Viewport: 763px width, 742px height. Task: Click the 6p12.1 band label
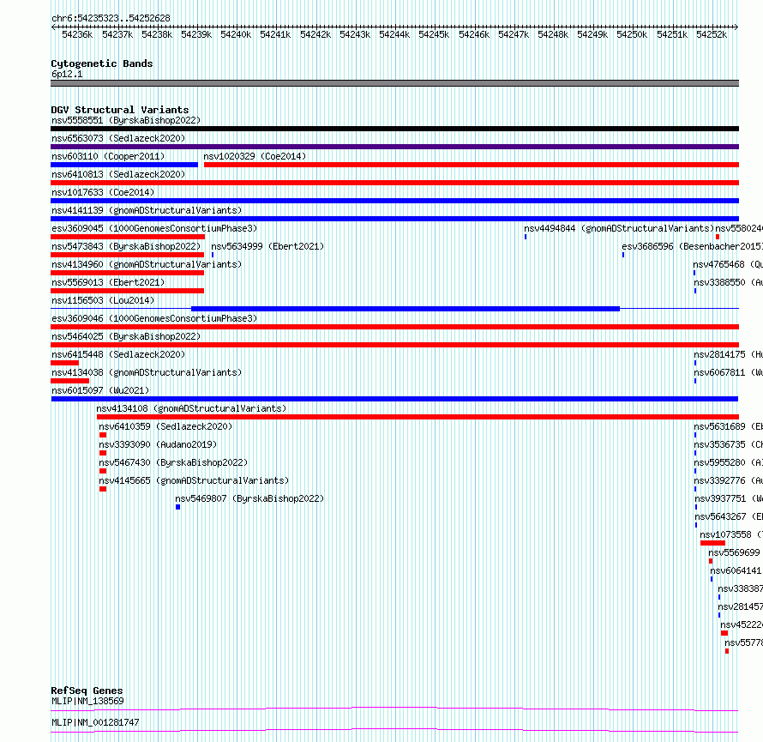pos(67,74)
